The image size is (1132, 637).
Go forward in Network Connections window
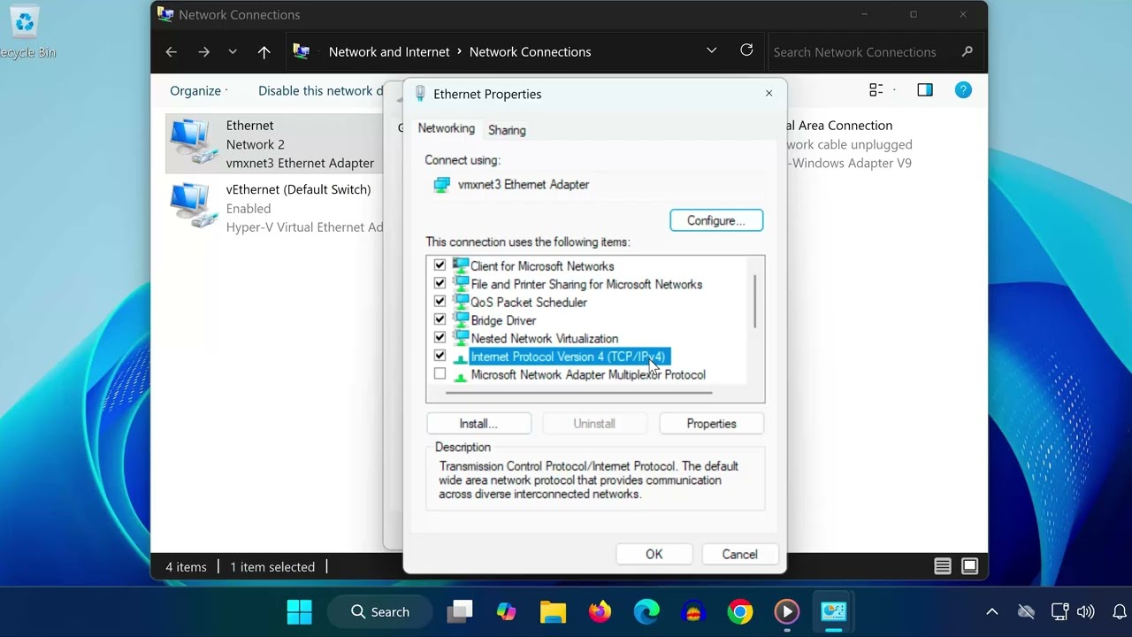point(203,52)
